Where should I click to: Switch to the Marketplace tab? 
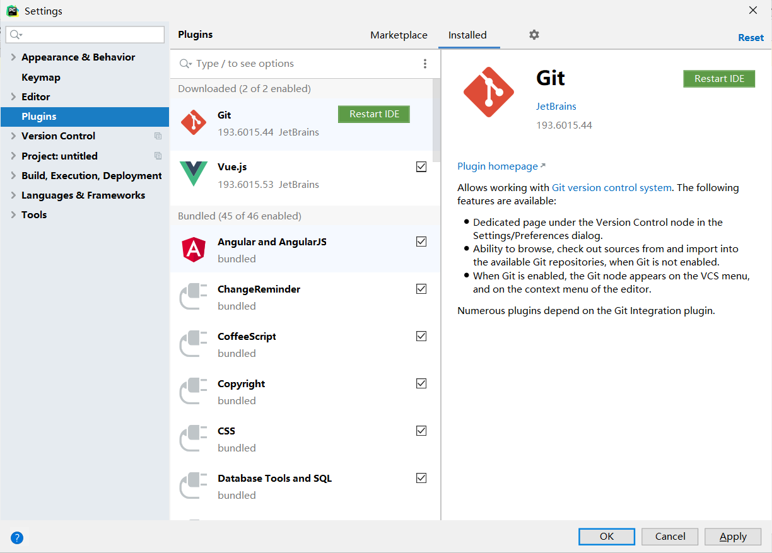pos(399,35)
